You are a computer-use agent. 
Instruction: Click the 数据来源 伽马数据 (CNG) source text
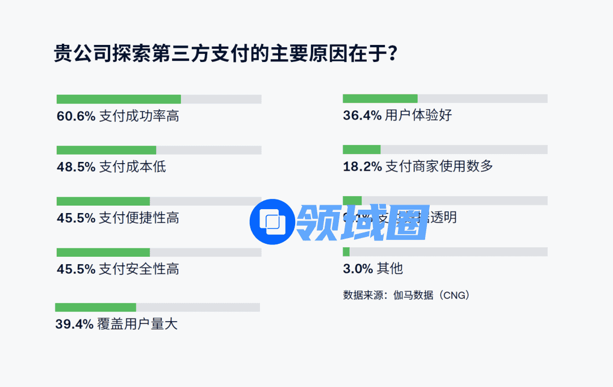point(406,295)
